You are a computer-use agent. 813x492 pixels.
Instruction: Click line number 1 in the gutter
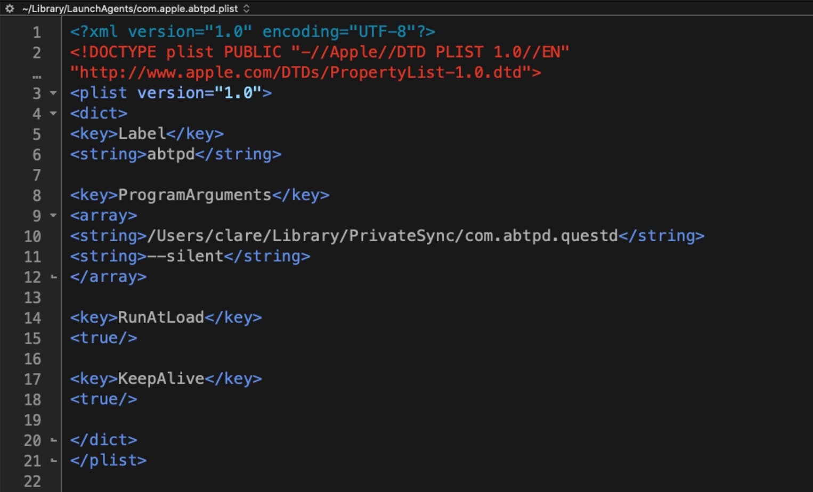point(36,32)
